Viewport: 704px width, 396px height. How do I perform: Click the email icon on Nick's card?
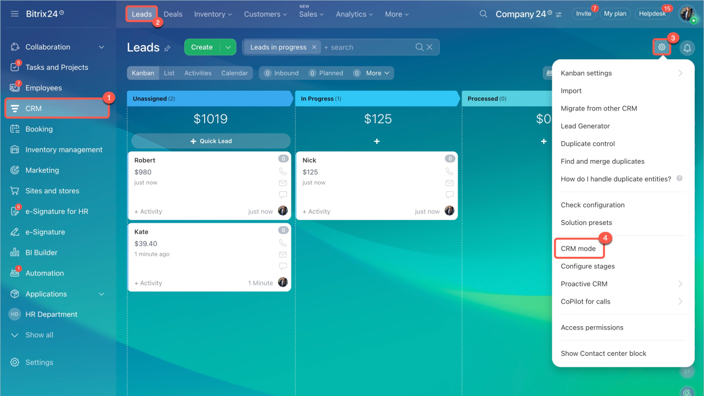click(x=449, y=183)
